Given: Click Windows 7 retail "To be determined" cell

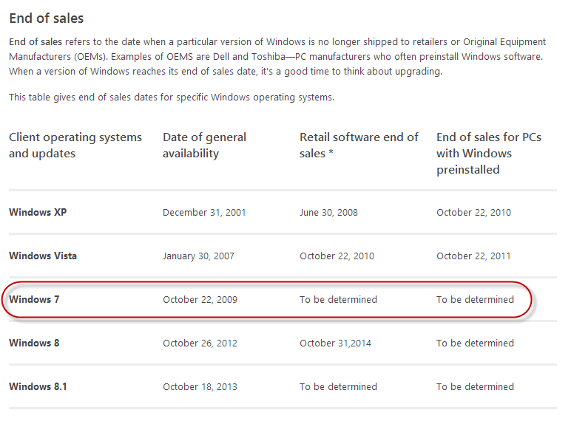Looking at the screenshot, I should pyautogui.click(x=338, y=300).
